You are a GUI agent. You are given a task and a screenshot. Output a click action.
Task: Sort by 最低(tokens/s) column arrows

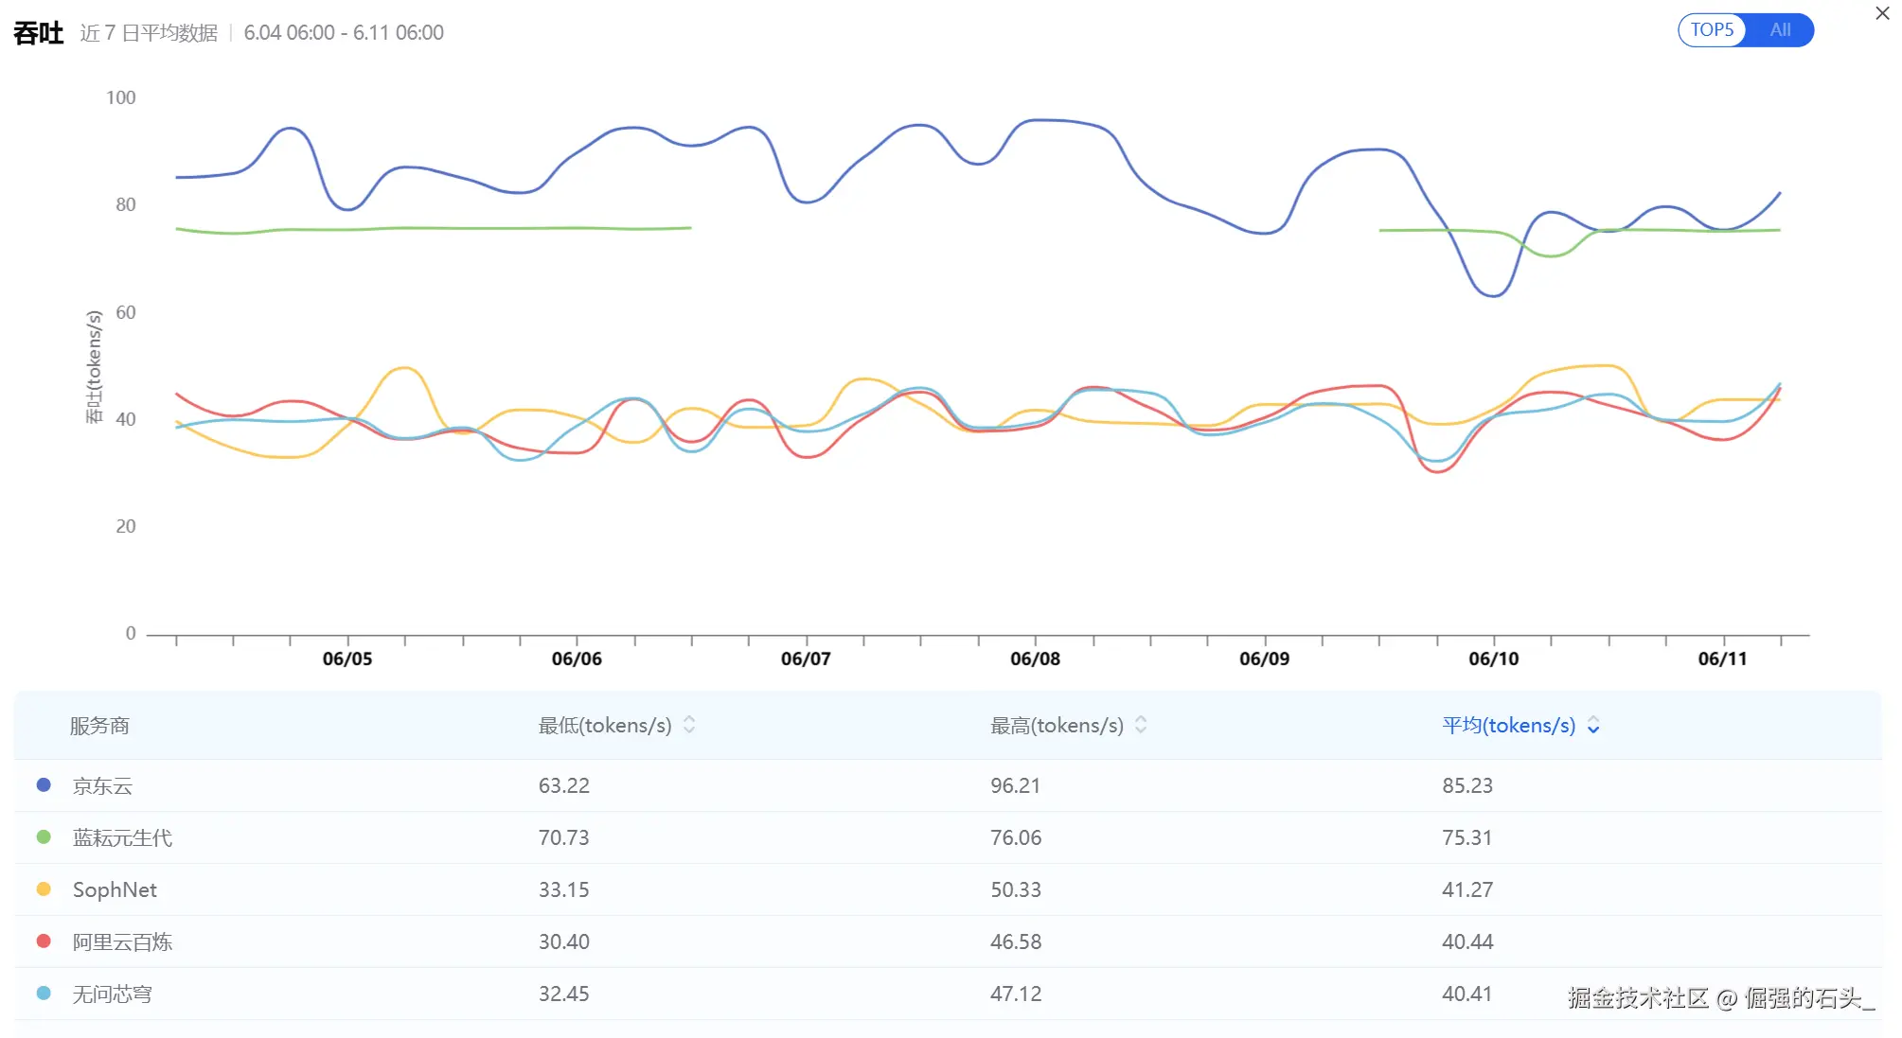coord(689,725)
